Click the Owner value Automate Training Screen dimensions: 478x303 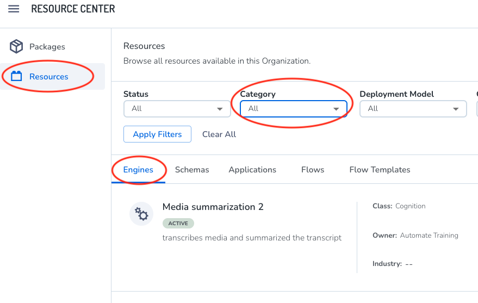(429, 236)
